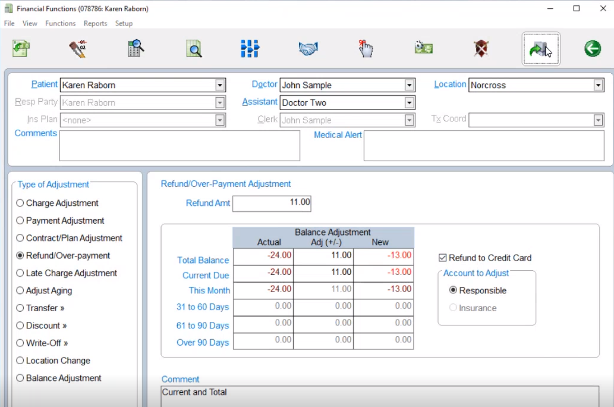Click the green back arrow icon
This screenshot has height=407, width=614.
(592, 48)
